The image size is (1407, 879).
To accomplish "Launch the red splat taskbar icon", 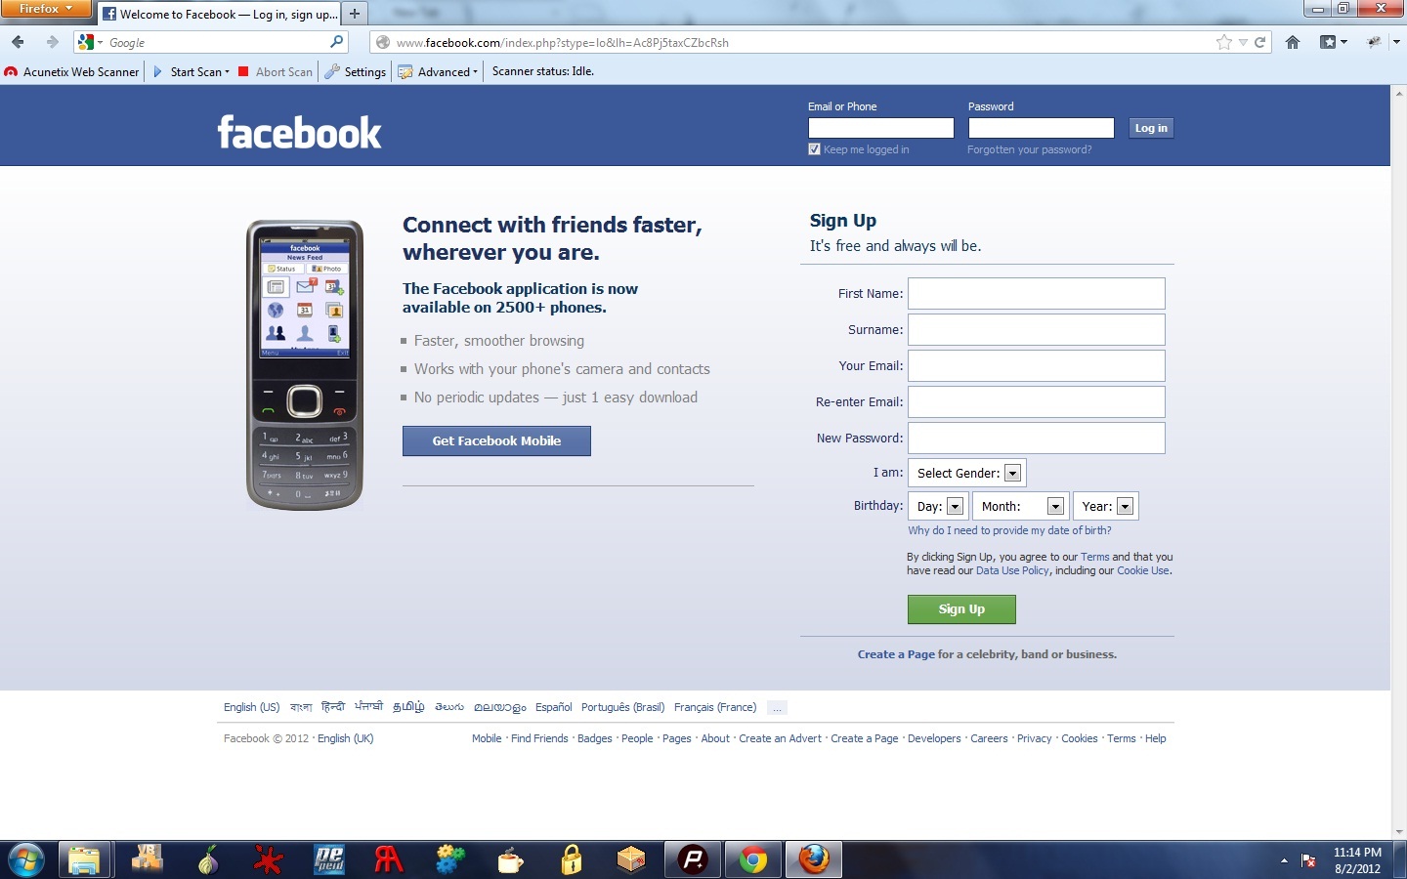I will tap(267, 860).
